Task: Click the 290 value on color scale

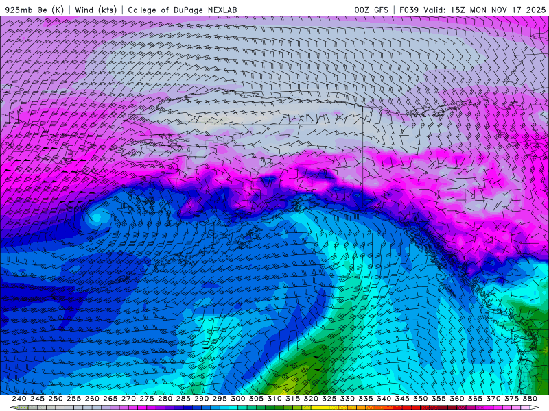Action: coord(202,399)
